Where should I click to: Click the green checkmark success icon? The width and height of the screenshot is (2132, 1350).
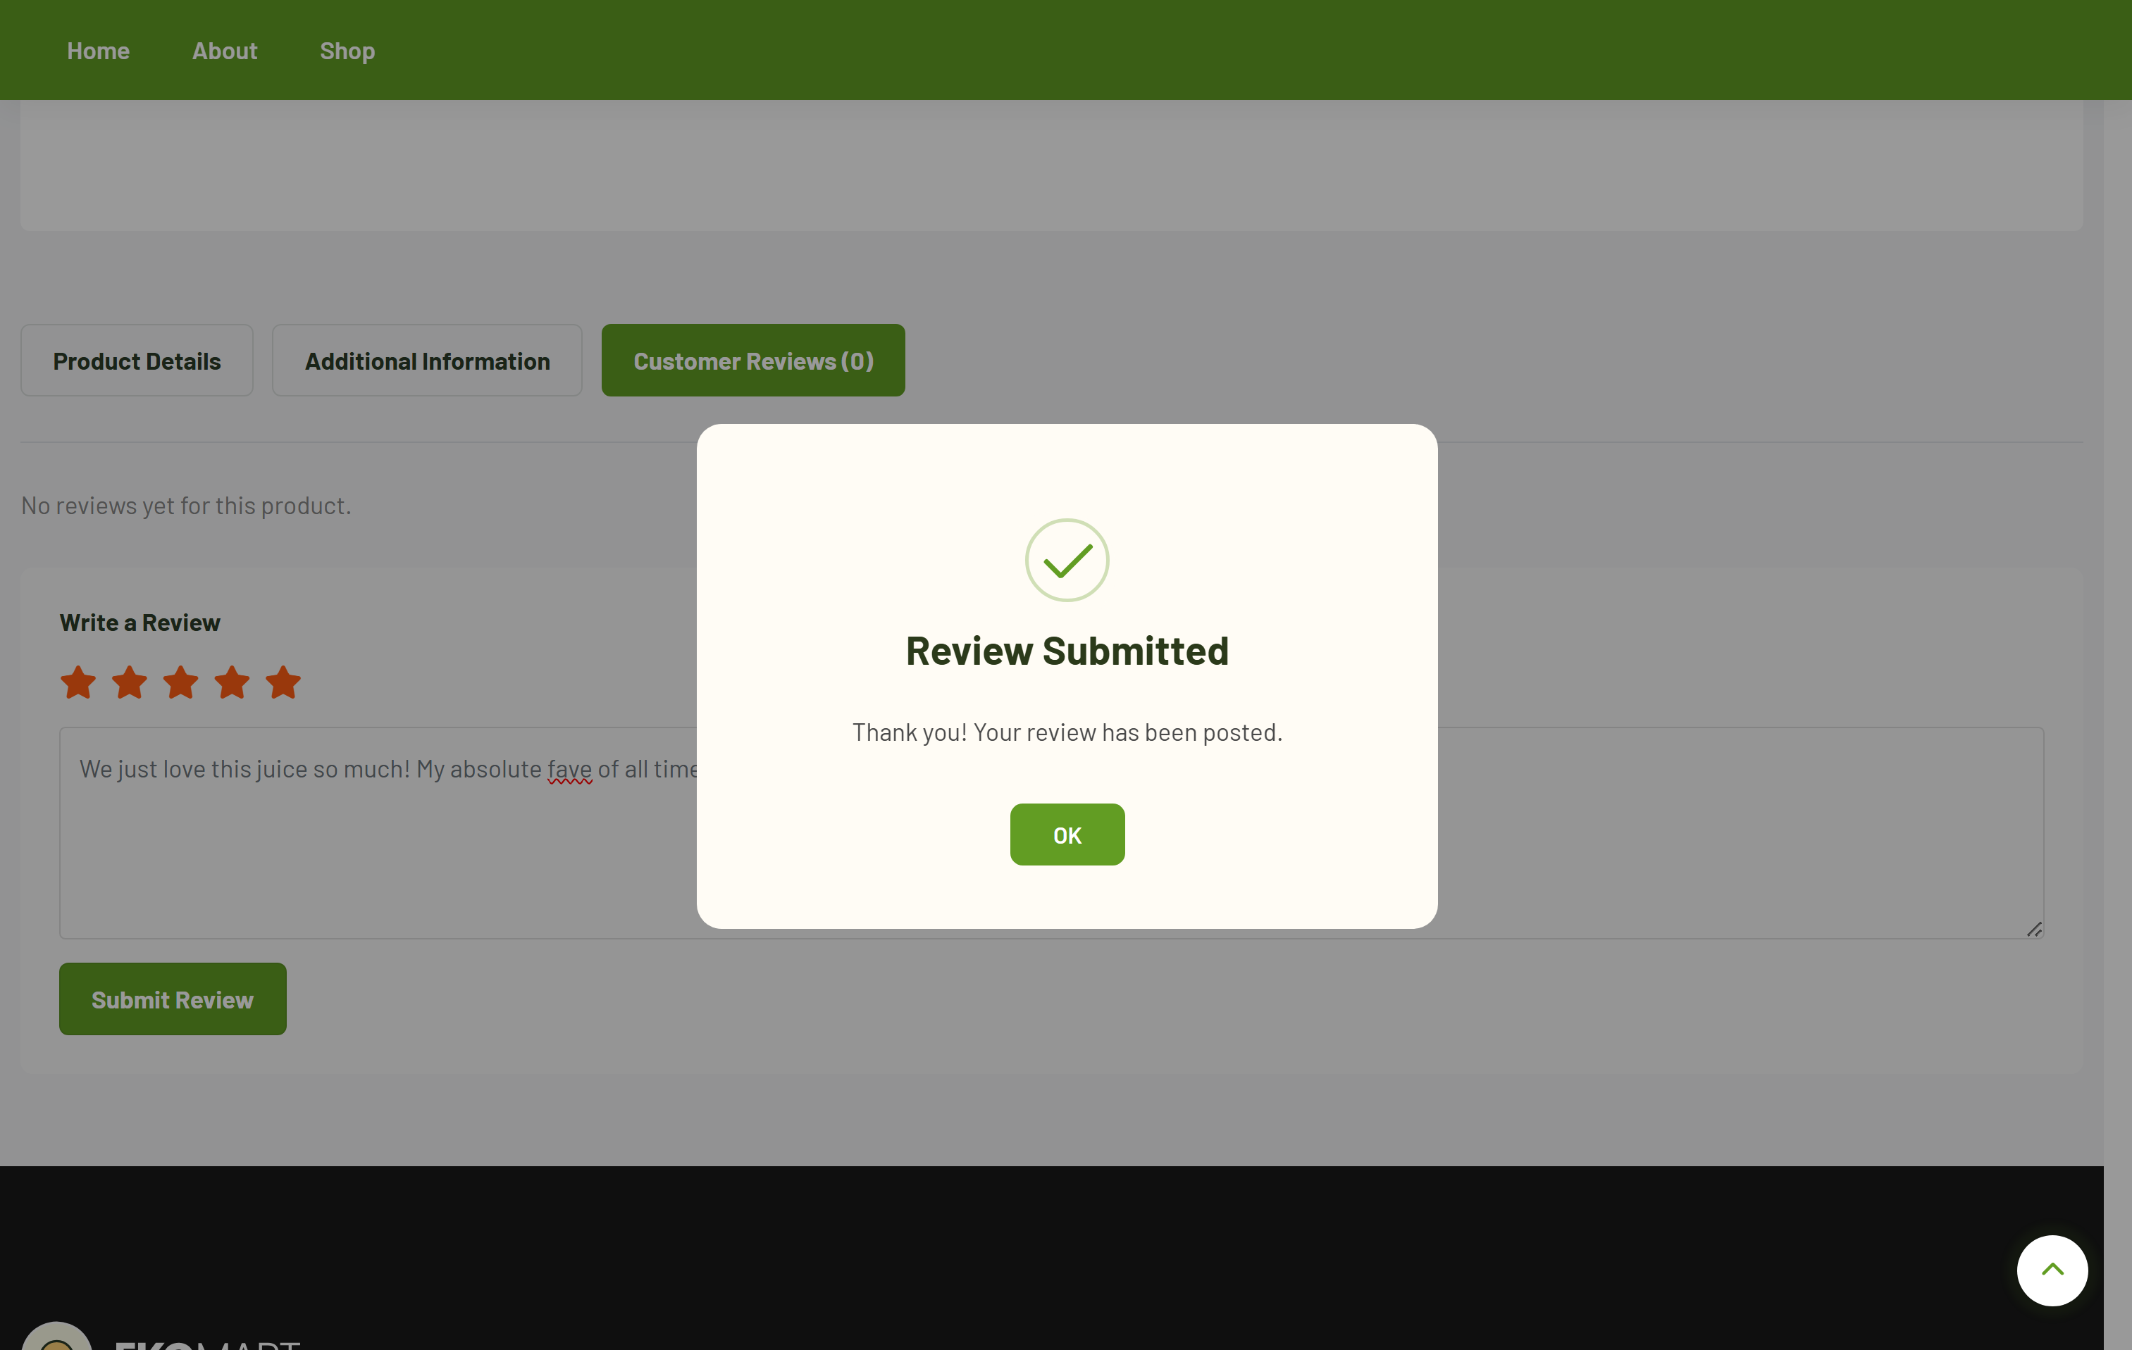[x=1067, y=561]
